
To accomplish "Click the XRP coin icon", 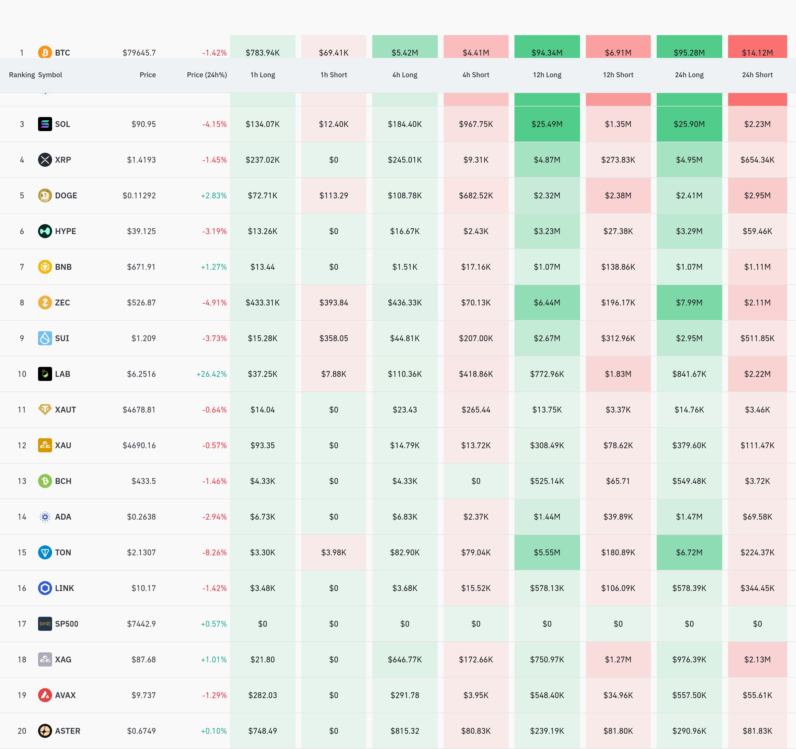I will (x=45, y=160).
